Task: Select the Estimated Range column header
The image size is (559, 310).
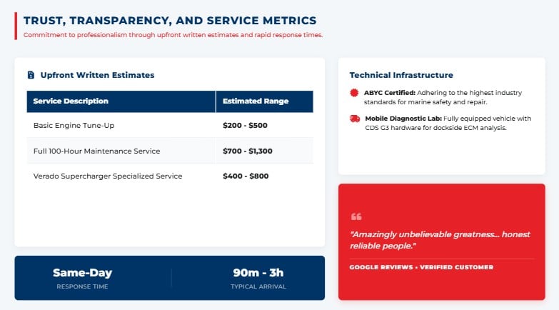Action: point(265,101)
